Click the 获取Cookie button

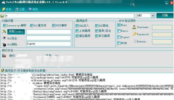pyautogui.click(x=16, y=32)
